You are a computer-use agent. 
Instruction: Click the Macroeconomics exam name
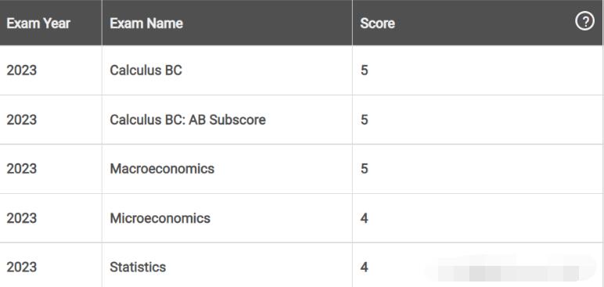tap(162, 169)
